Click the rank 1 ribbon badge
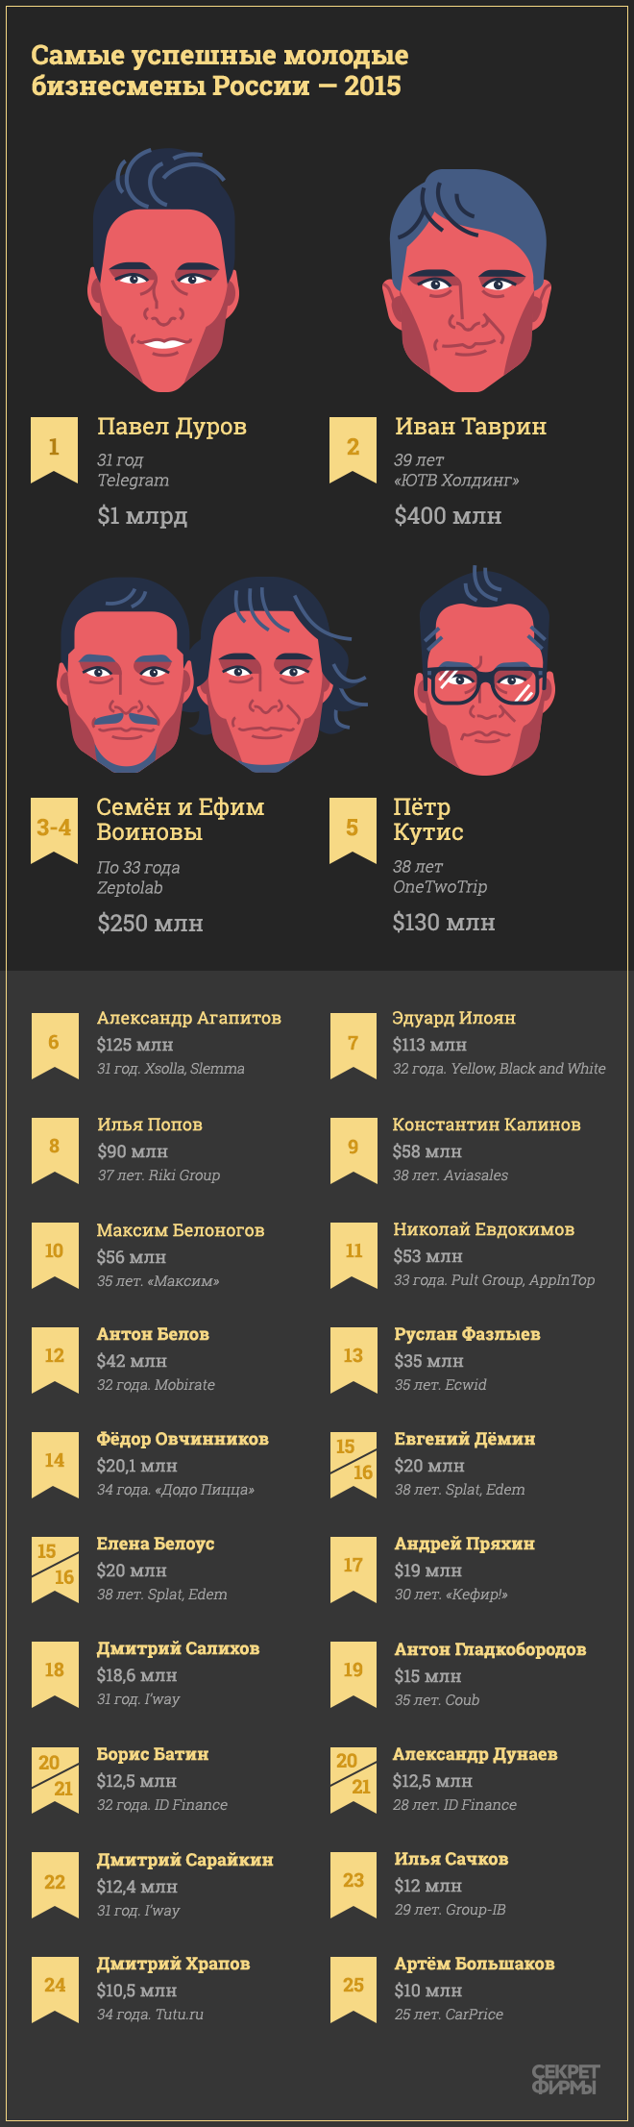The height and width of the screenshot is (2127, 634). (x=55, y=450)
